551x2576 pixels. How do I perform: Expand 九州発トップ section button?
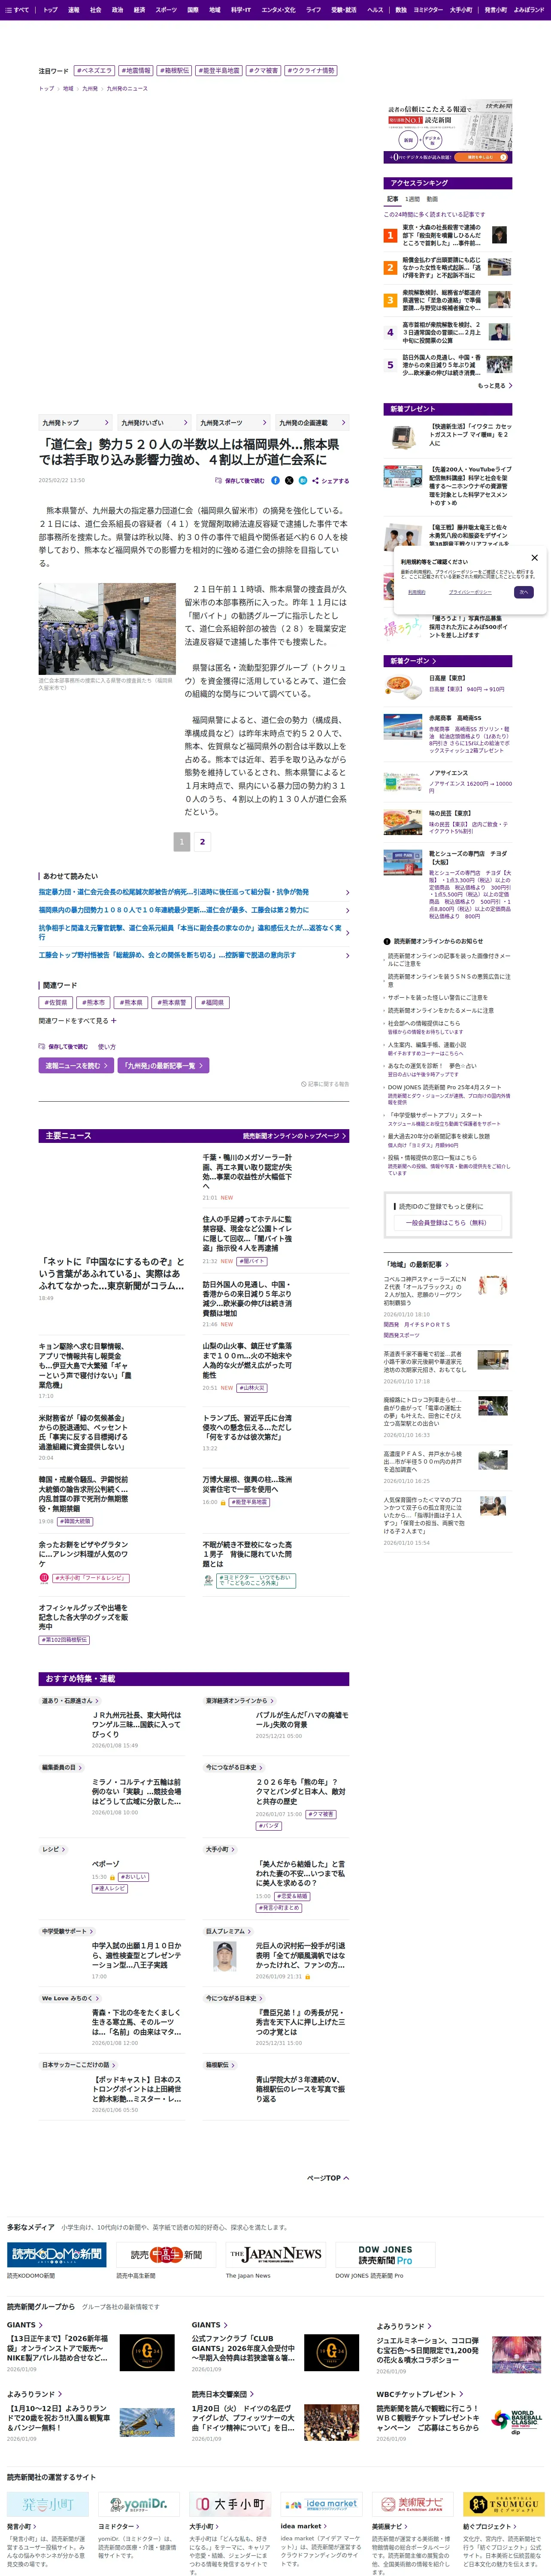75,423
